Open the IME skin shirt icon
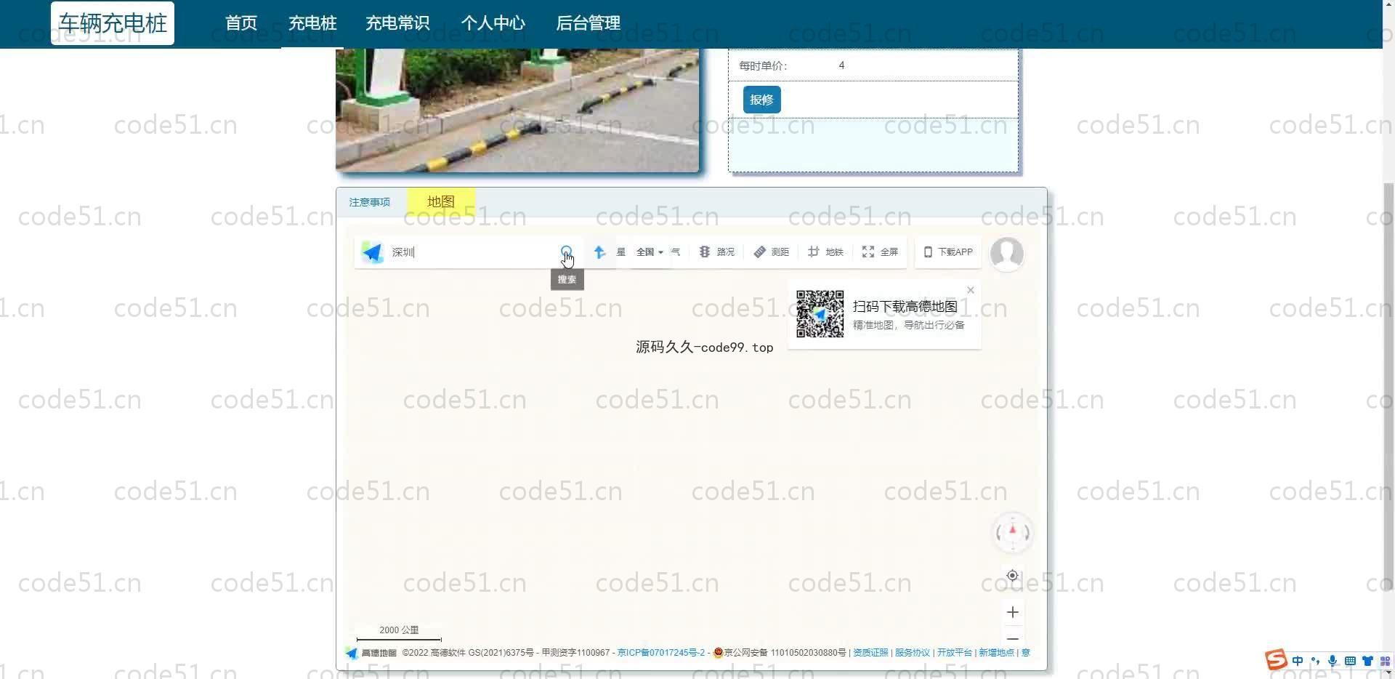 [x=1367, y=661]
